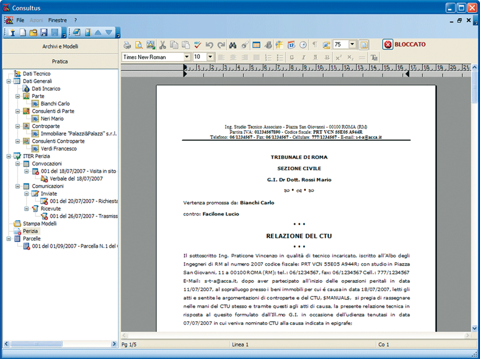Cut selection with the scissors icon
Image resolution: width=480 pixels, height=359 pixels.
click(x=163, y=45)
